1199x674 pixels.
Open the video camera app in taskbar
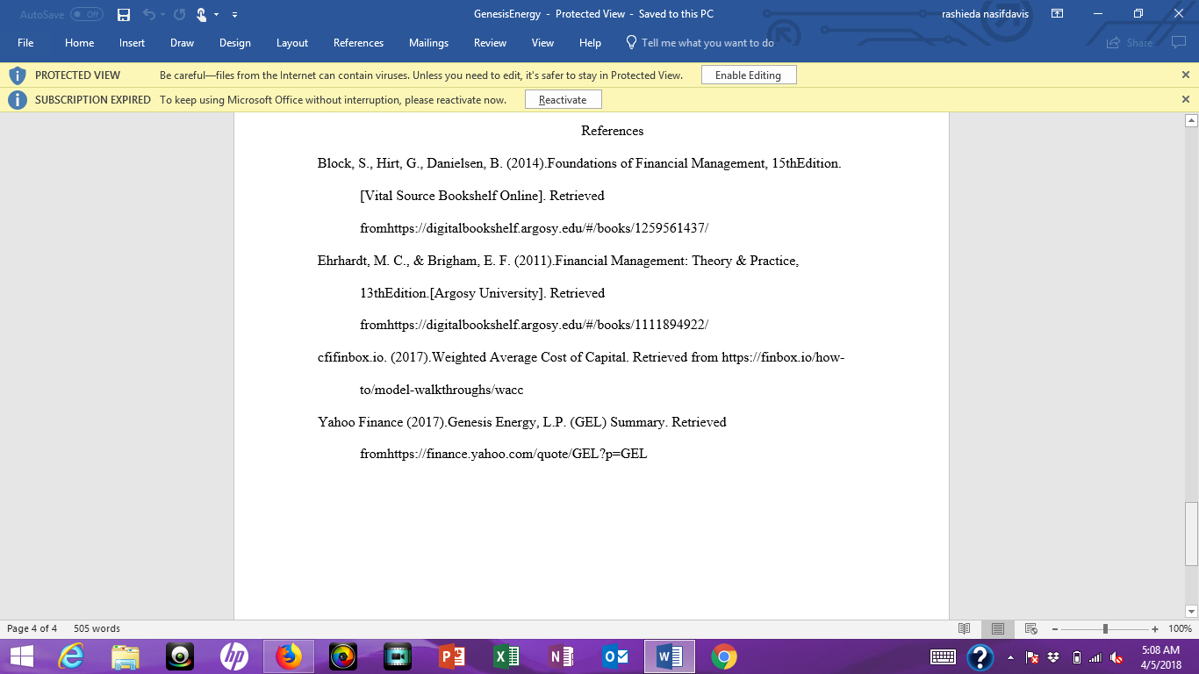click(398, 656)
